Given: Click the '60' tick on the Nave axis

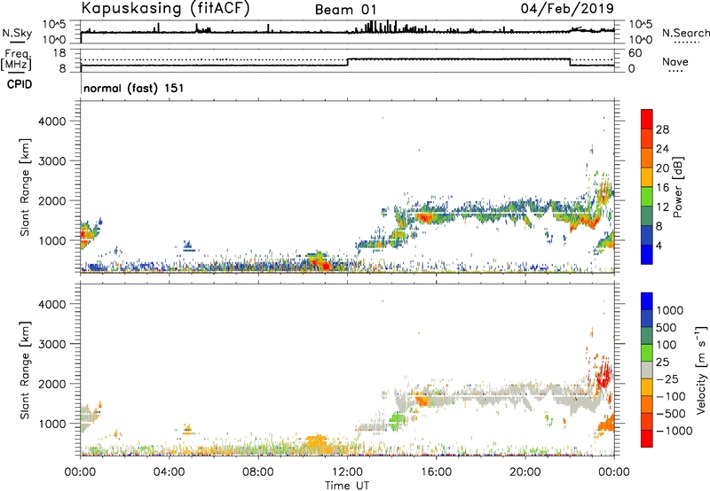Looking at the screenshot, I should tap(635, 53).
